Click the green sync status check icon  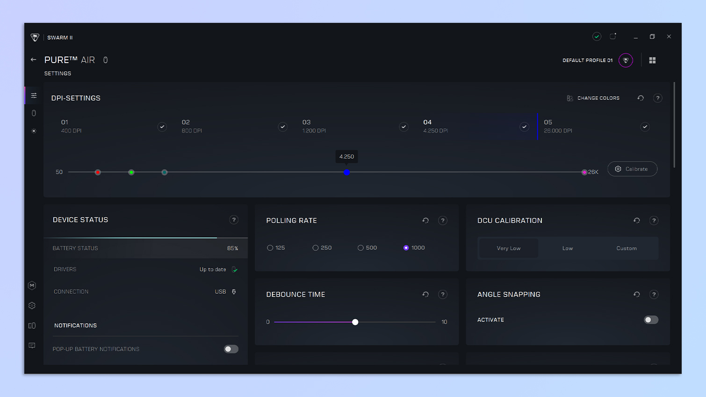click(597, 36)
